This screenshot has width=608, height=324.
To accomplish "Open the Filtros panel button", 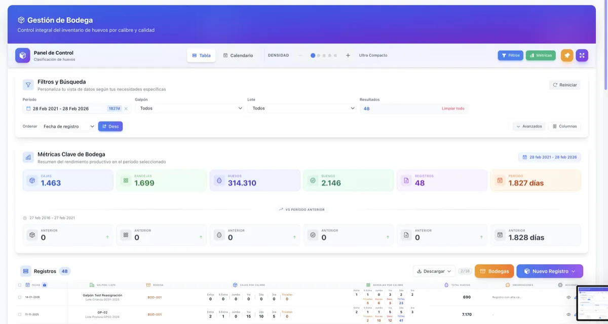I will click(511, 55).
